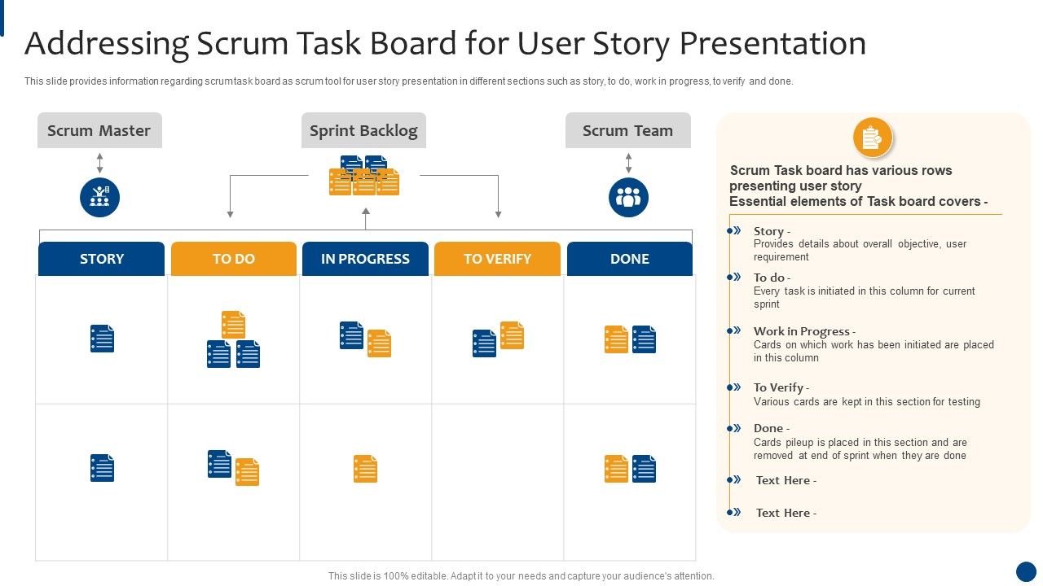
Task: Select the single orange In Progress card
Action: coord(366,469)
